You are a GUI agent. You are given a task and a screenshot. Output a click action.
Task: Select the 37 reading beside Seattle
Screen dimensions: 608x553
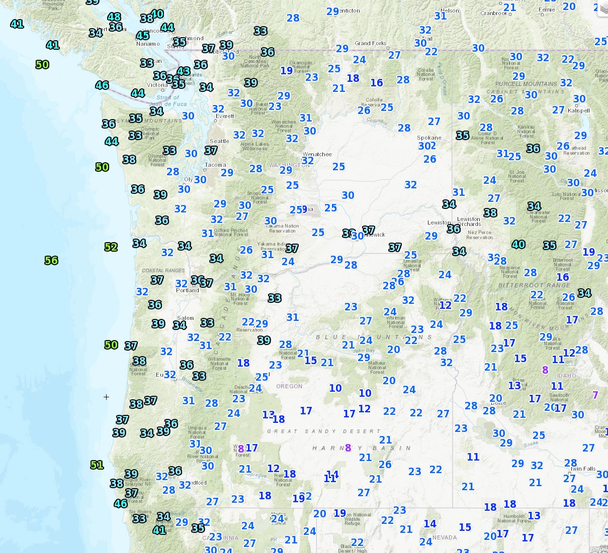pyautogui.click(x=211, y=150)
